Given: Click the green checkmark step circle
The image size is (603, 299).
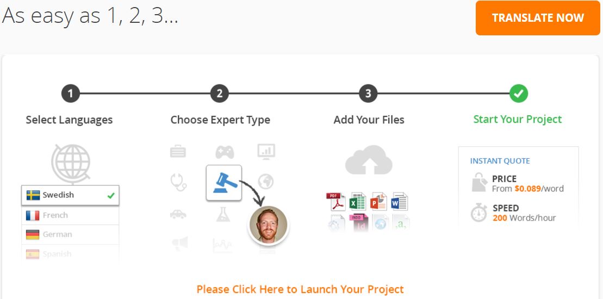Looking at the screenshot, I should [518, 94].
